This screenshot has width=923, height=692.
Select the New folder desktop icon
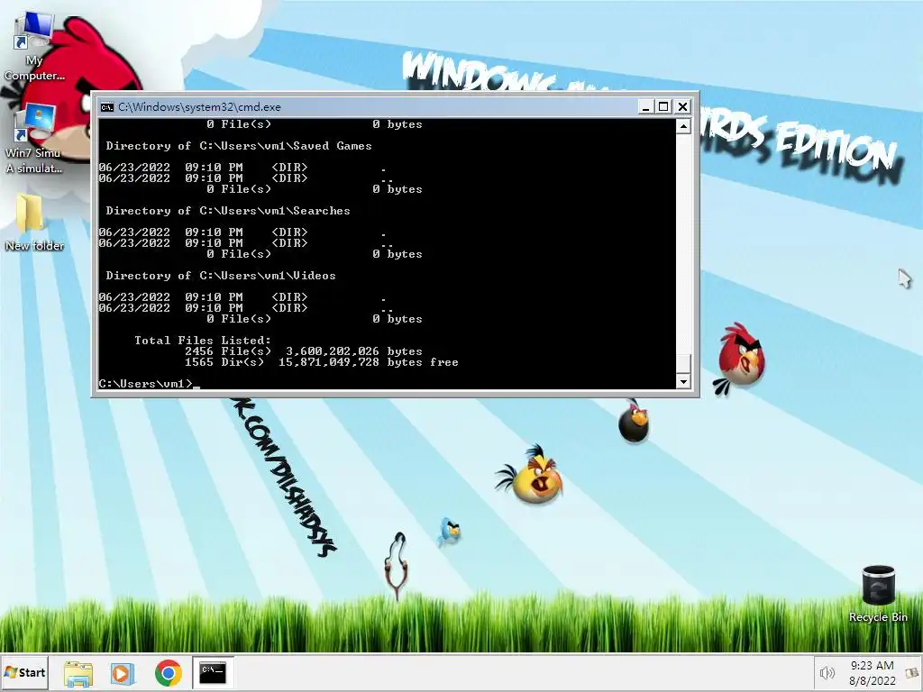click(x=34, y=223)
